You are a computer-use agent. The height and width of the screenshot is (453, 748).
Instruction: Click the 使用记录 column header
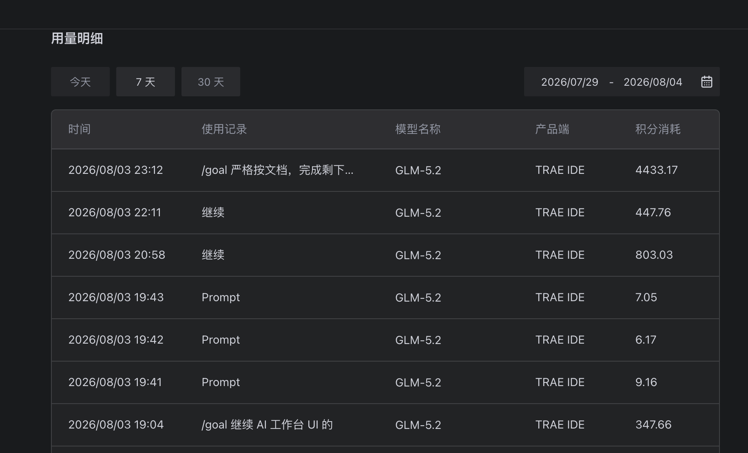pos(224,129)
